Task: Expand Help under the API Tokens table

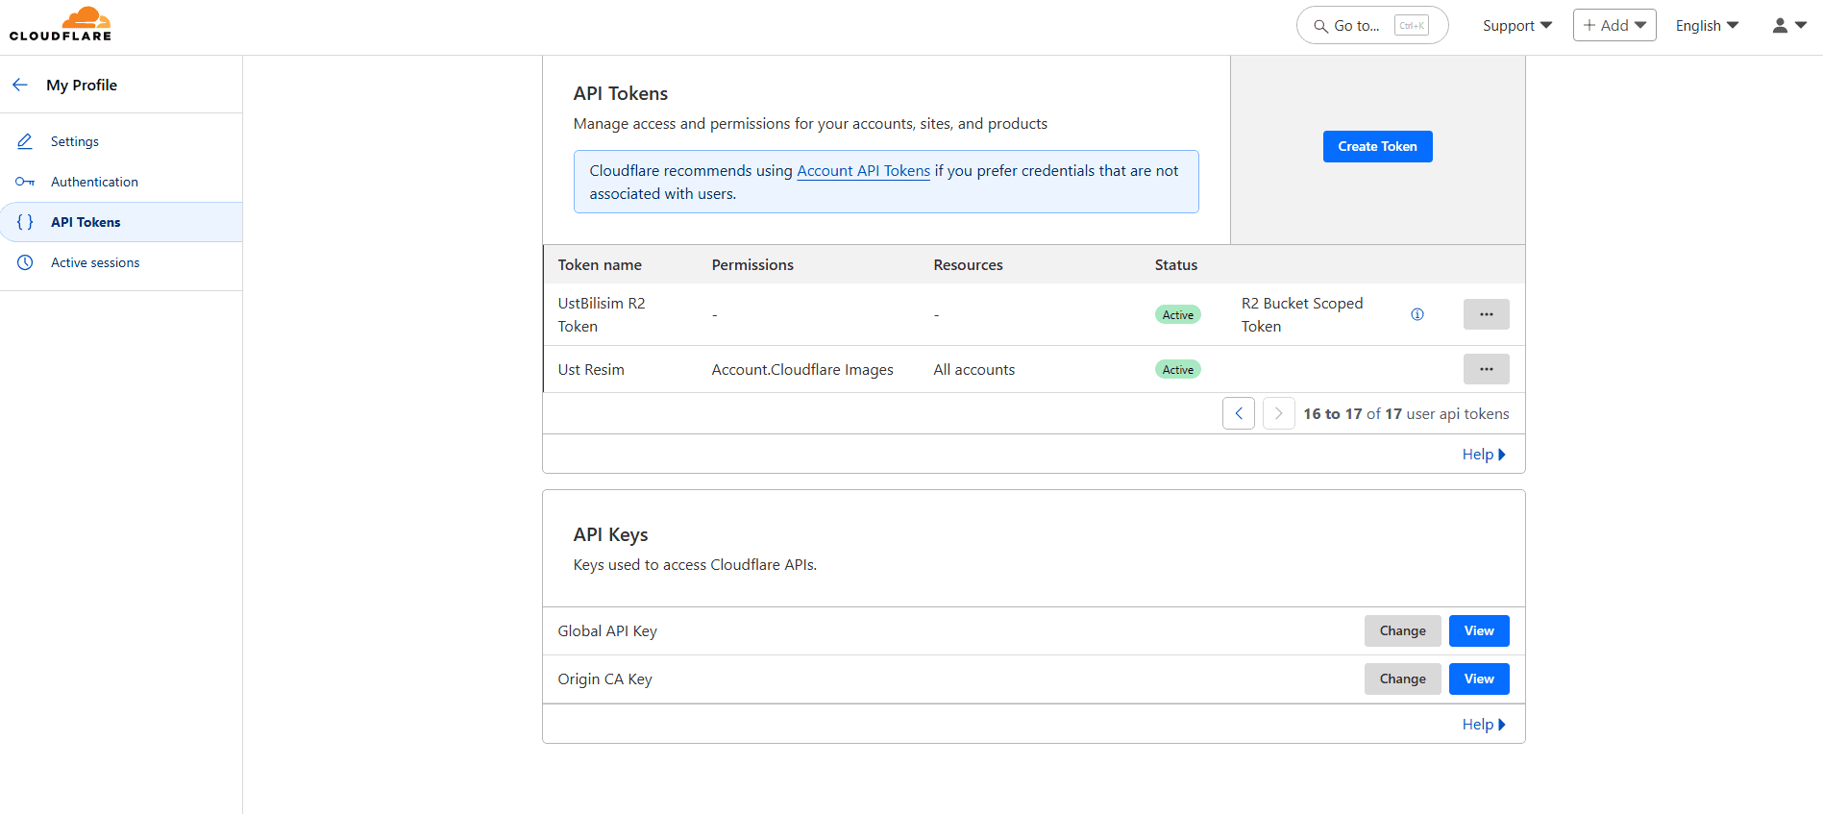Action: [x=1483, y=455]
